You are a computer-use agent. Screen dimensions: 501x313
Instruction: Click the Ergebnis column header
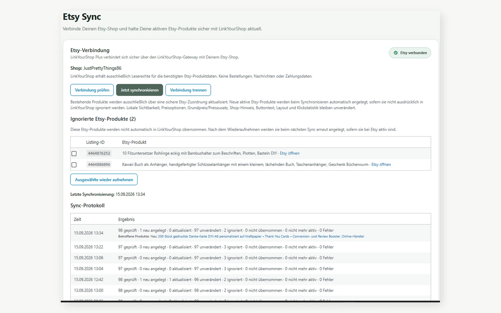127,219
